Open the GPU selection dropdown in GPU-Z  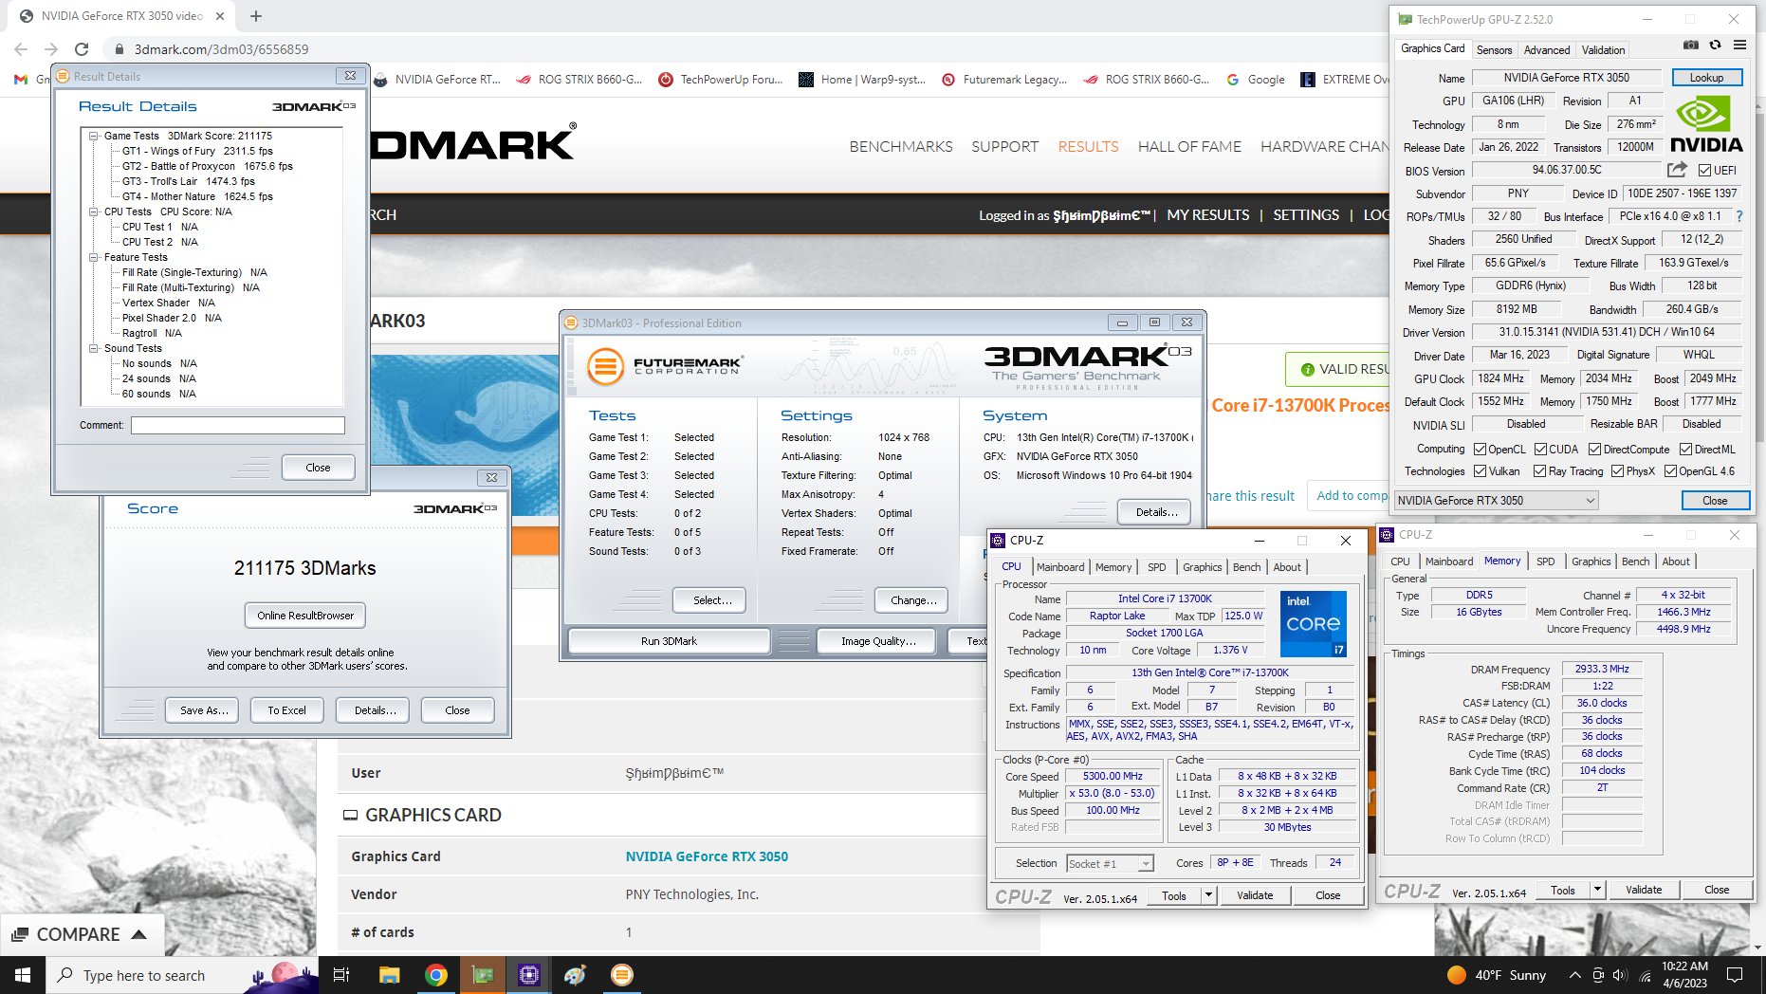(x=1496, y=500)
